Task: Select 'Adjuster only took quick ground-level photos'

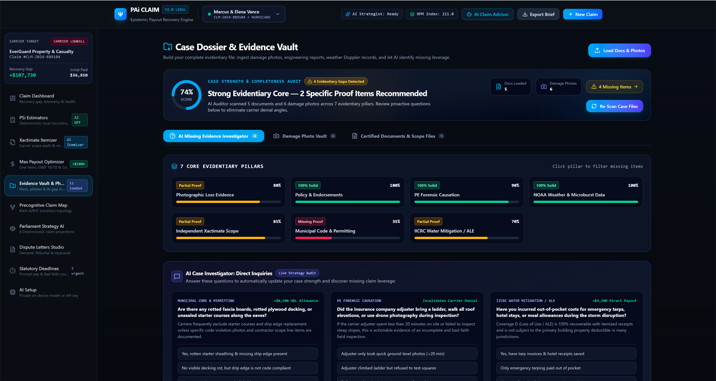Action: tap(407, 354)
